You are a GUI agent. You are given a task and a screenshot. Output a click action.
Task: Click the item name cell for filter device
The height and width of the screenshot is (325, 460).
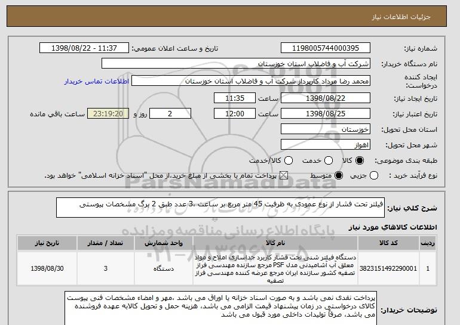tap(275, 268)
